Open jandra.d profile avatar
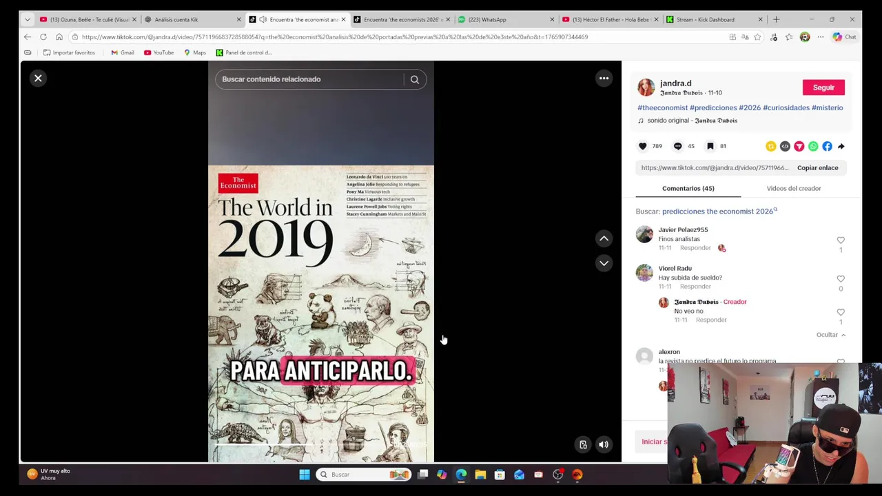The height and width of the screenshot is (496, 882). (646, 87)
